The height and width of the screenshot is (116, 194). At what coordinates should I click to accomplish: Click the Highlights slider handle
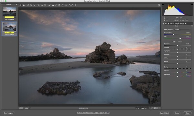[x=177, y=53]
